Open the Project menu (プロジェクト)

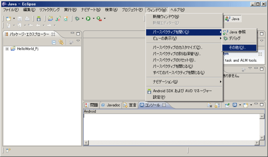point(132,10)
